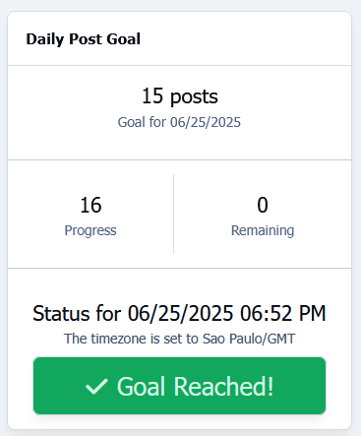
Task: Click the 06:52 PM time in status
Action: [283, 313]
